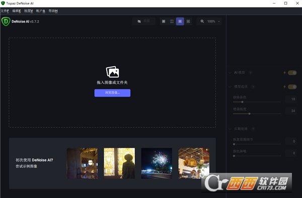This screenshot has height=198, width=302.
Task: Toggle the AI 模型 auto switch
Action: click(292, 73)
